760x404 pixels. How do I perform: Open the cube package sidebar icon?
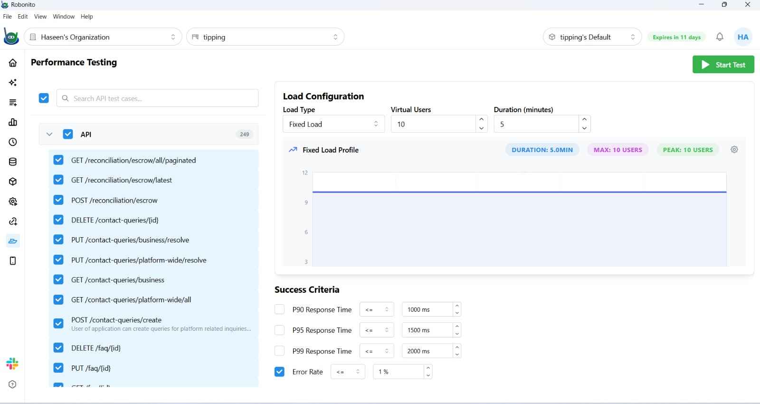13,182
